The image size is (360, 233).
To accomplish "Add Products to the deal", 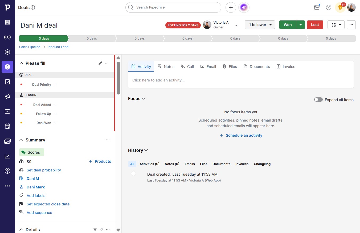I will coord(100,161).
